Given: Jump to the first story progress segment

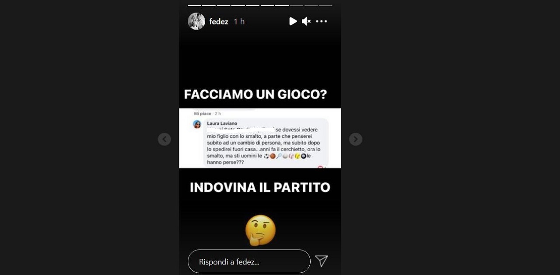Looking at the screenshot, I should click(194, 5).
